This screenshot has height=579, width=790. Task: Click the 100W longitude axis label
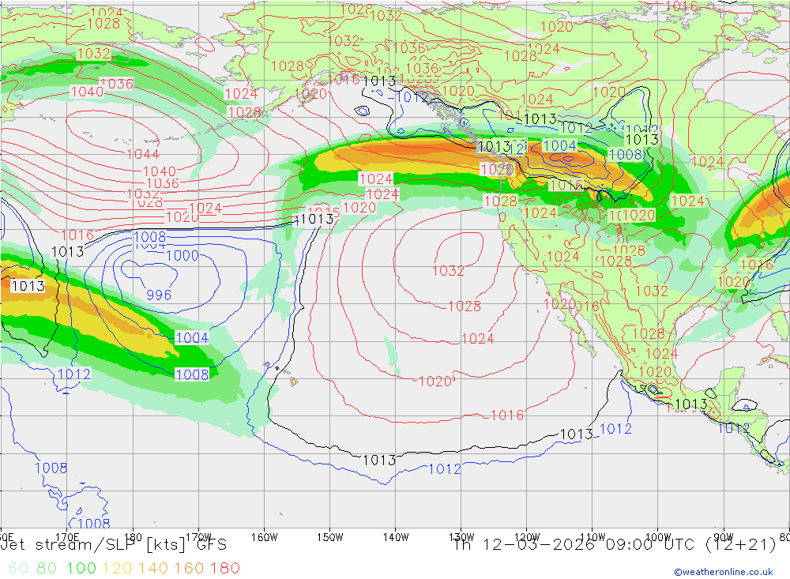658,536
